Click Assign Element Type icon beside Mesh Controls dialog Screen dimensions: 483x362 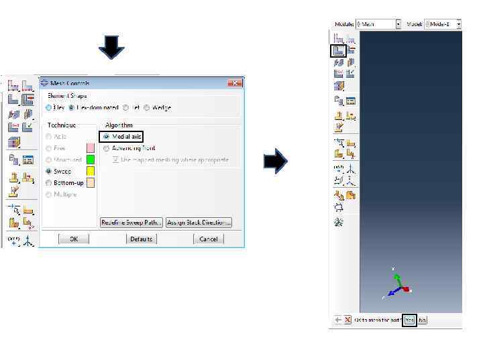(x=13, y=115)
